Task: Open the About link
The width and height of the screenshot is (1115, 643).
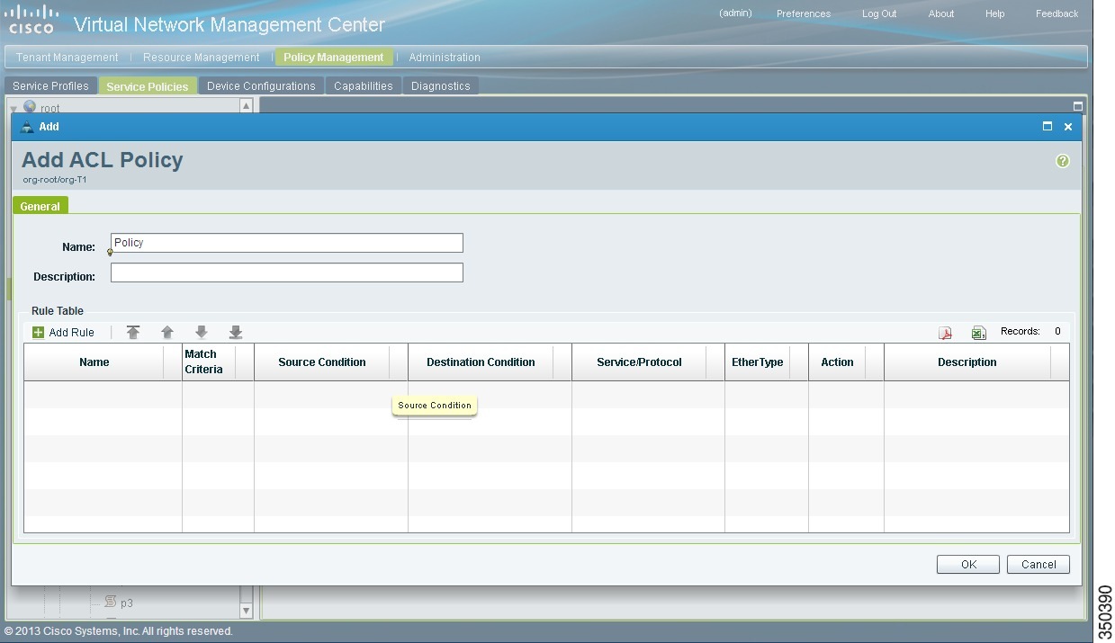Action: coord(941,13)
